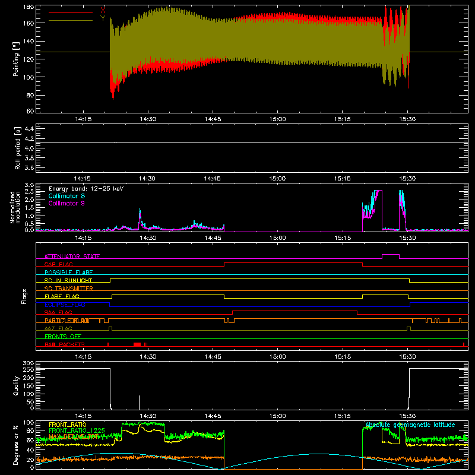Click the BAD_PACKETS label

65,344
